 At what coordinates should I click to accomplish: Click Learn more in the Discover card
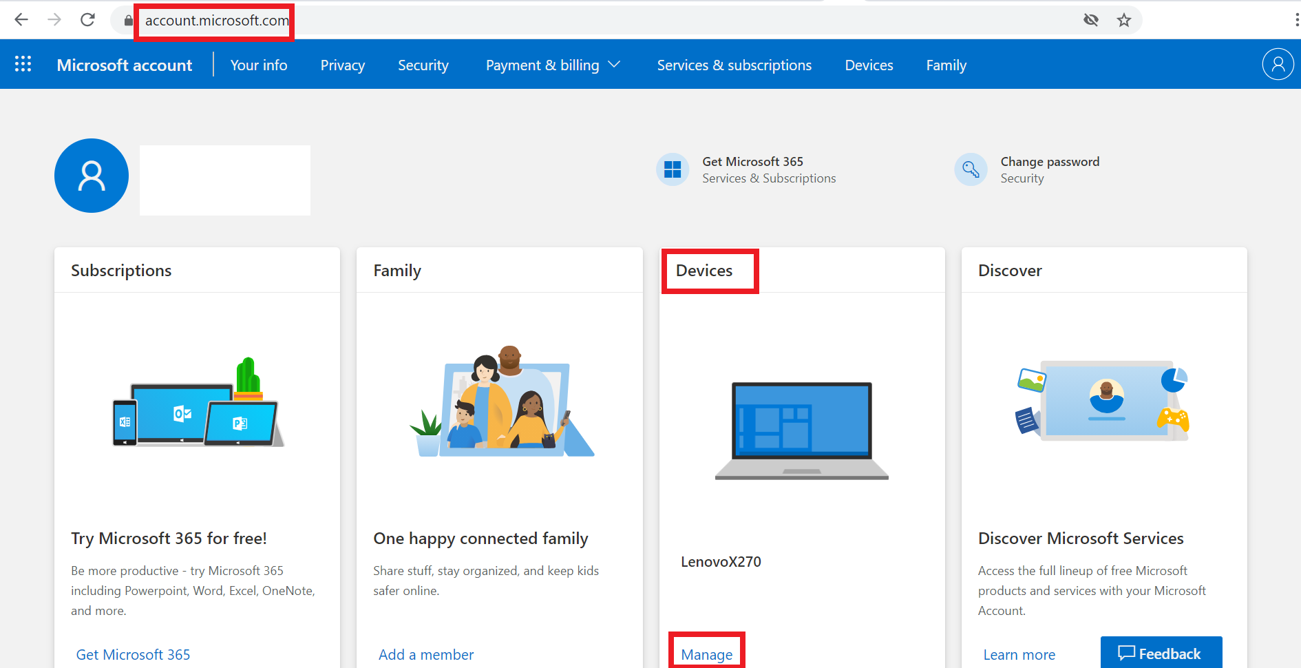coord(1019,655)
